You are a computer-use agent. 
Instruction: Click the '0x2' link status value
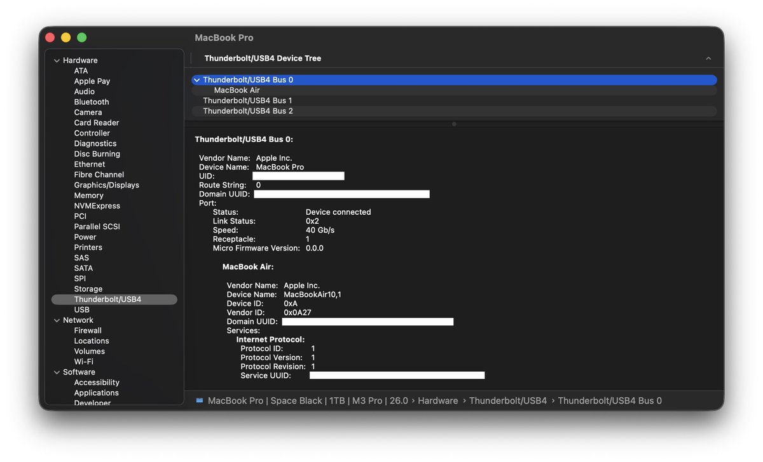pos(312,221)
